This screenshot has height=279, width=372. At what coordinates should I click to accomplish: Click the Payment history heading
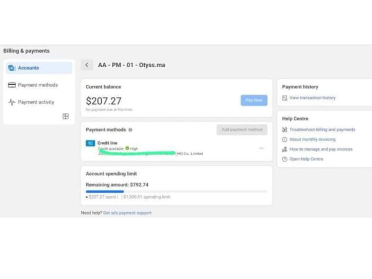click(x=300, y=87)
